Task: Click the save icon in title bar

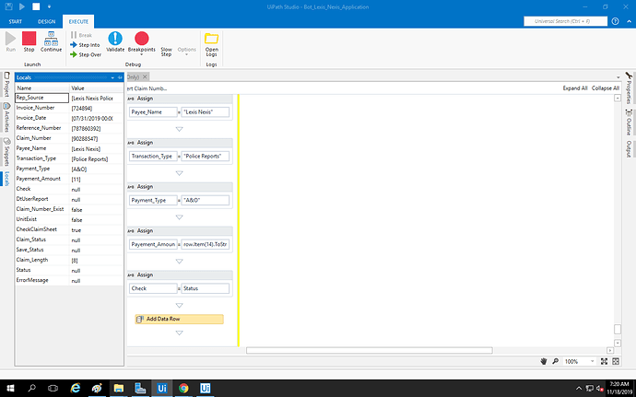Action: [x=8, y=6]
